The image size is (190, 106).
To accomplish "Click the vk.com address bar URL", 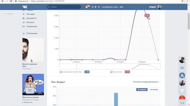I will (47, 1).
